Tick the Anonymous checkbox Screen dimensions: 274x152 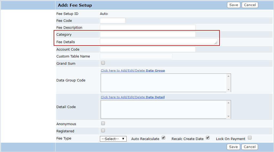tap(103, 124)
